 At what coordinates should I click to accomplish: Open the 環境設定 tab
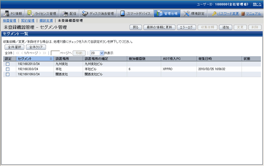point(194,14)
